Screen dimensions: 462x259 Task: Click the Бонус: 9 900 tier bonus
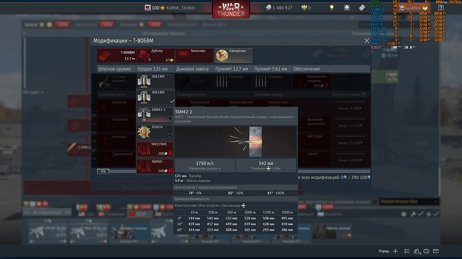pos(350,108)
